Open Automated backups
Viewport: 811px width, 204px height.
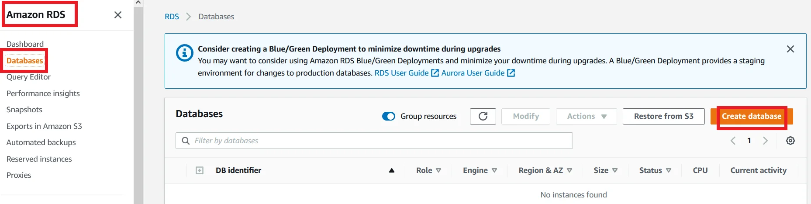pos(41,142)
